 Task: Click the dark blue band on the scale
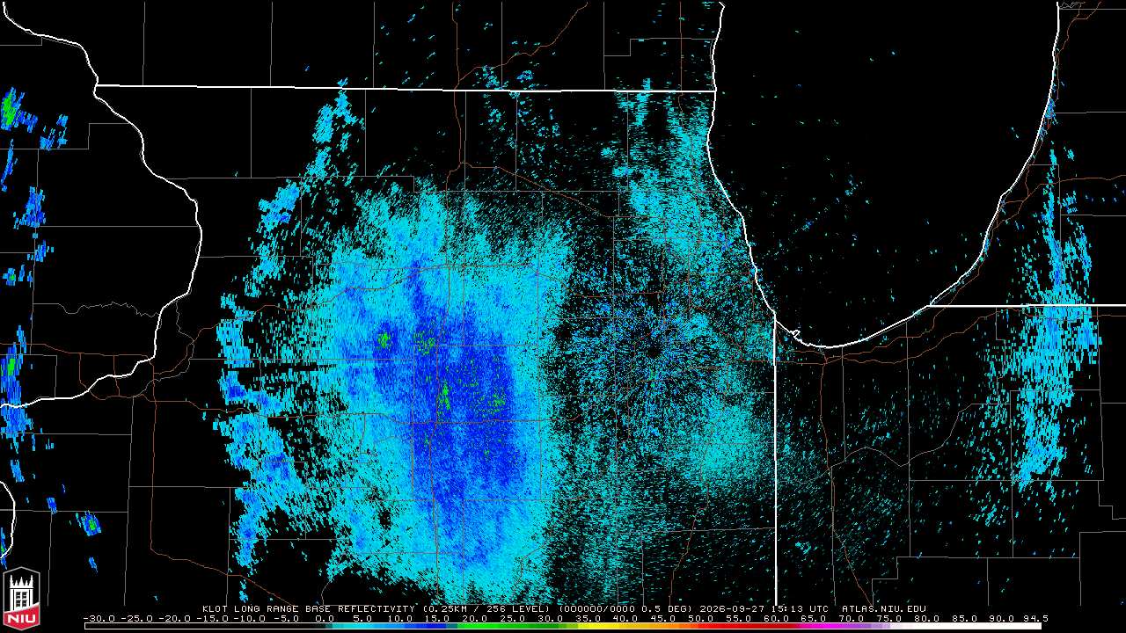(427, 626)
